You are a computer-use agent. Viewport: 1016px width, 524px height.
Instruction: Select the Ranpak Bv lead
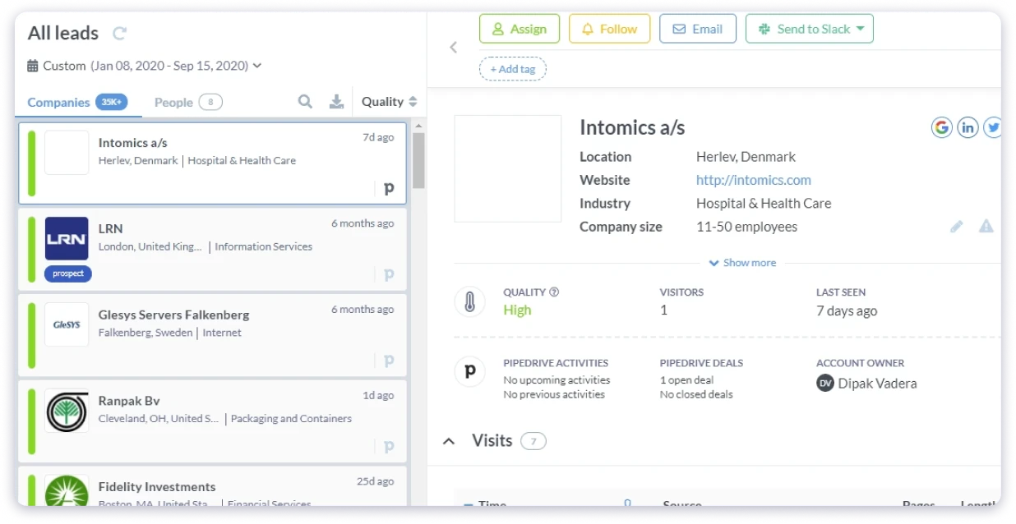pyautogui.click(x=212, y=421)
